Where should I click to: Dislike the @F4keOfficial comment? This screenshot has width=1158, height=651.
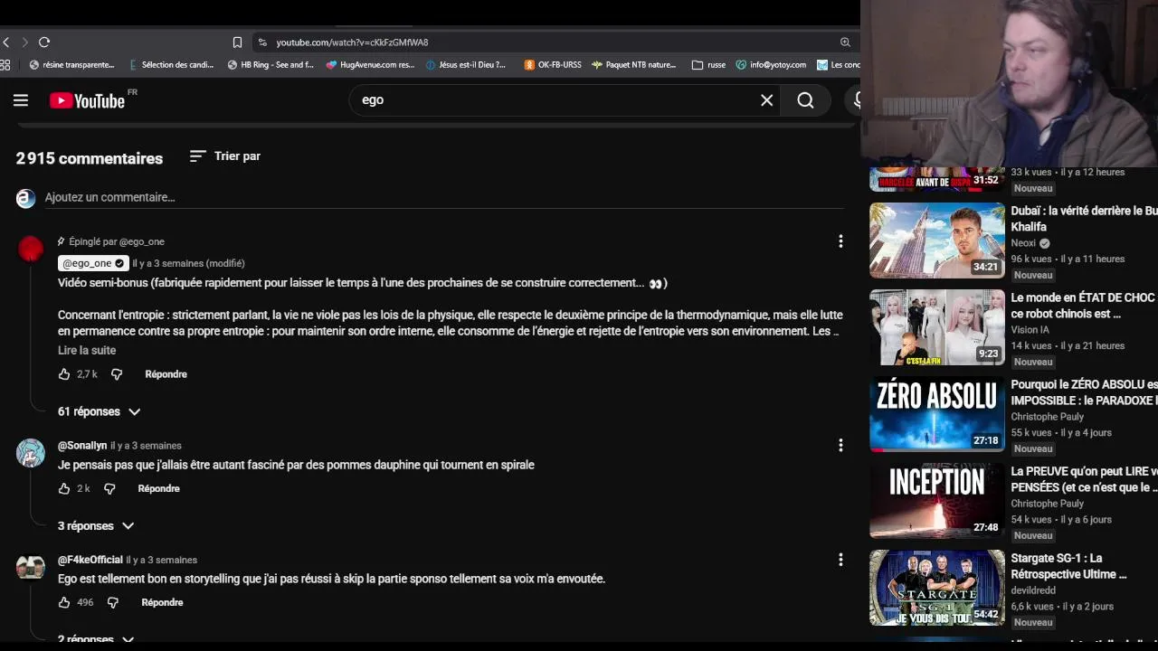click(113, 602)
